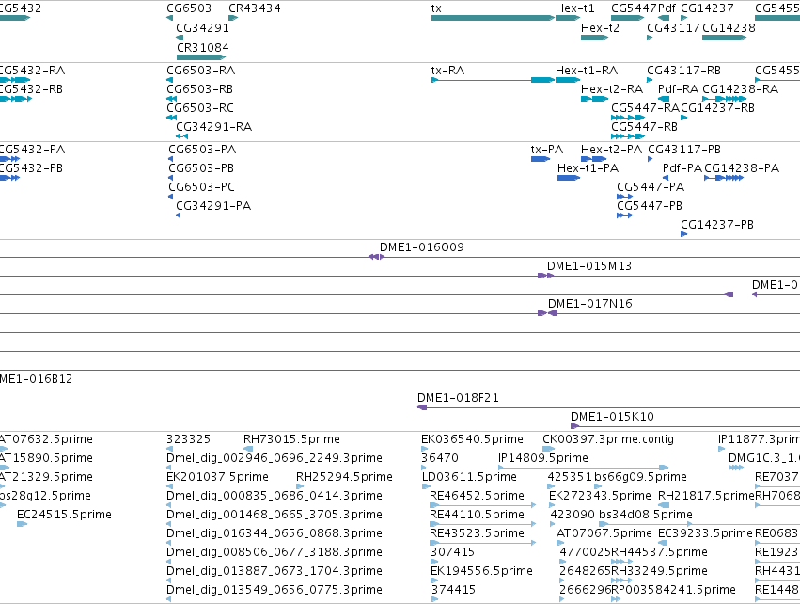Select the Pdf gene label
Image resolution: width=800 pixels, height=604 pixels.
pyautogui.click(x=667, y=8)
